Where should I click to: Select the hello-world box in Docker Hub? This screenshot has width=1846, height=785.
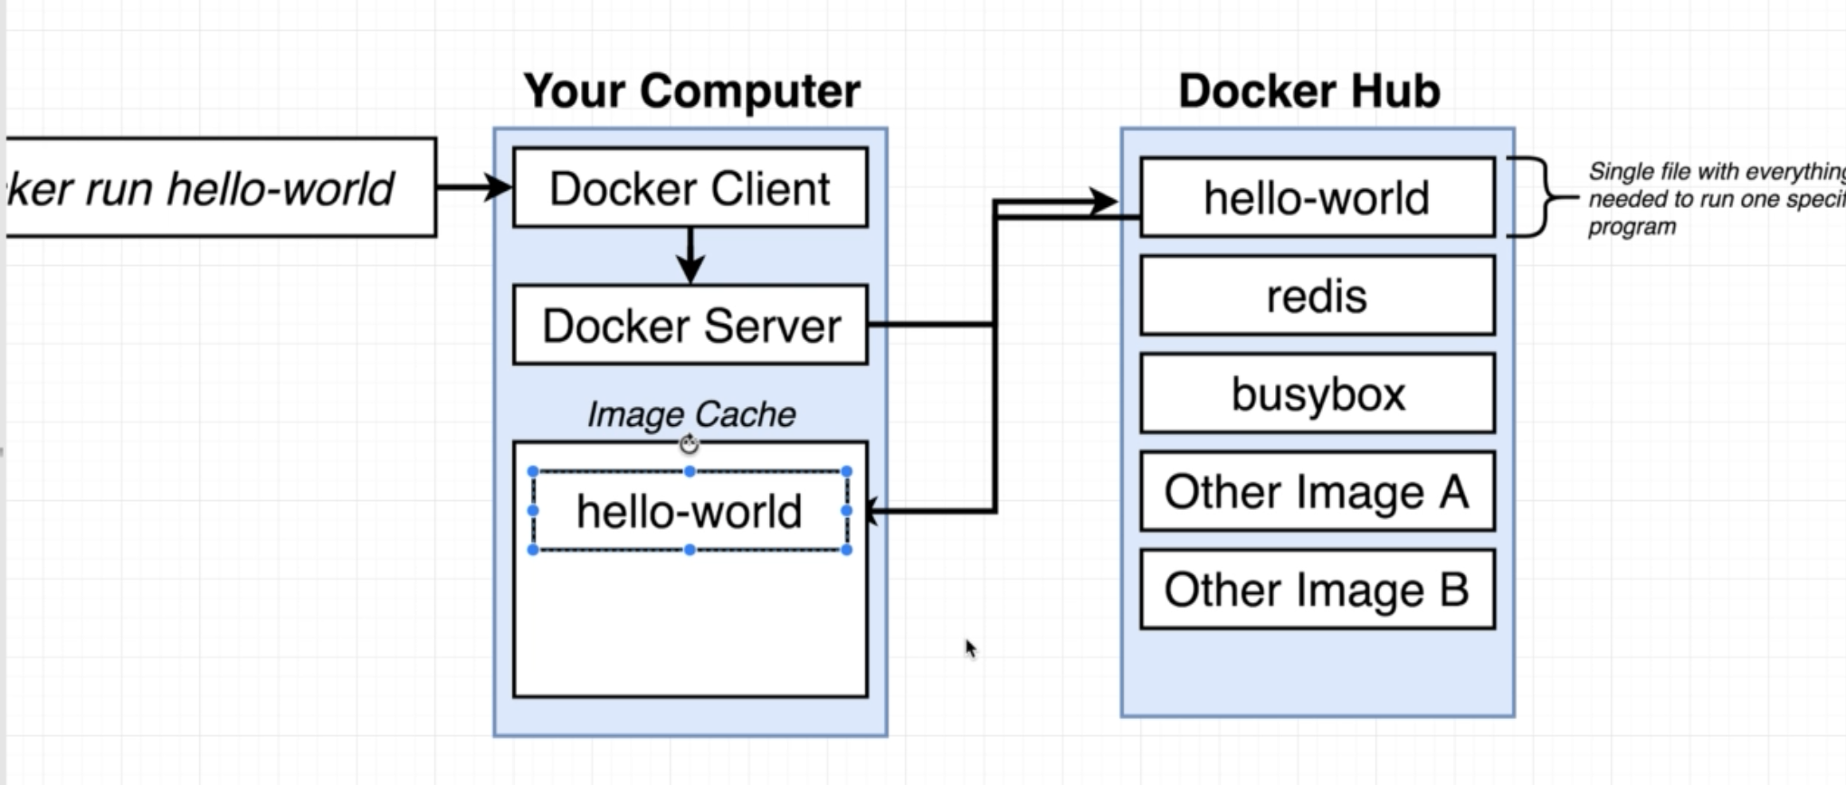pyautogui.click(x=1317, y=197)
